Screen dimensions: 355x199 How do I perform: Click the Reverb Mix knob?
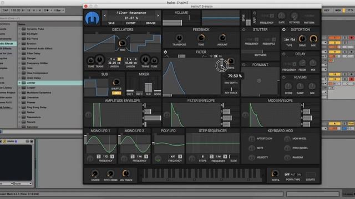[x=312, y=86]
